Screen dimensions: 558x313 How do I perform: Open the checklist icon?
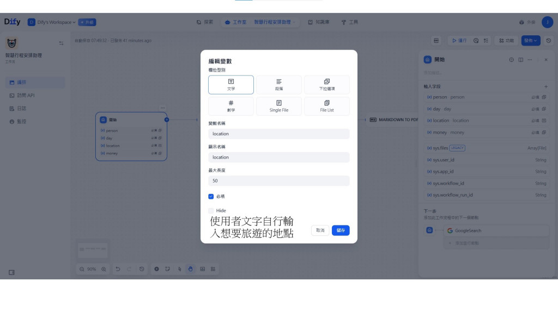tap(486, 40)
